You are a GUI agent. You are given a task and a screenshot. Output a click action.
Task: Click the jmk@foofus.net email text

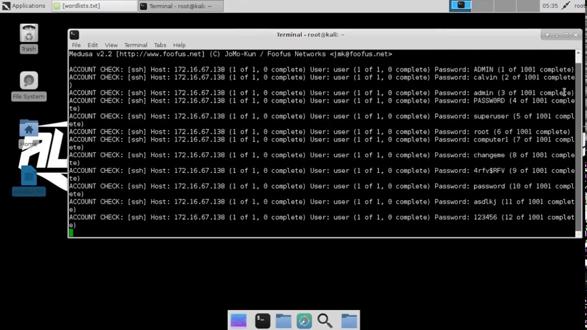click(x=361, y=54)
